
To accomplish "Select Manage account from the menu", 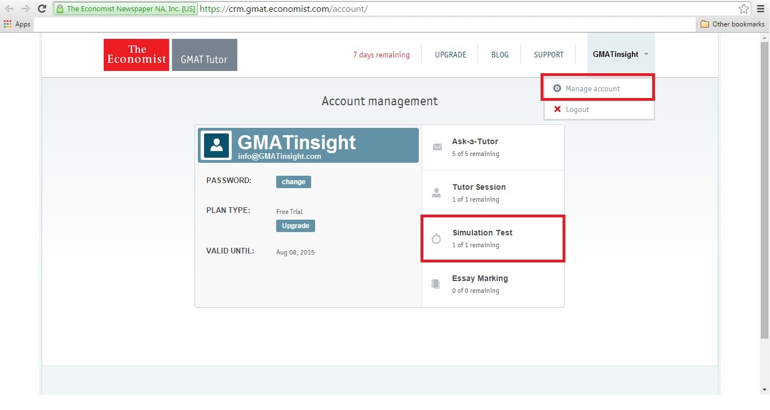I will tap(592, 88).
